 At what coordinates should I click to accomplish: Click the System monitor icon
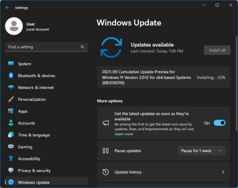click(x=11, y=63)
